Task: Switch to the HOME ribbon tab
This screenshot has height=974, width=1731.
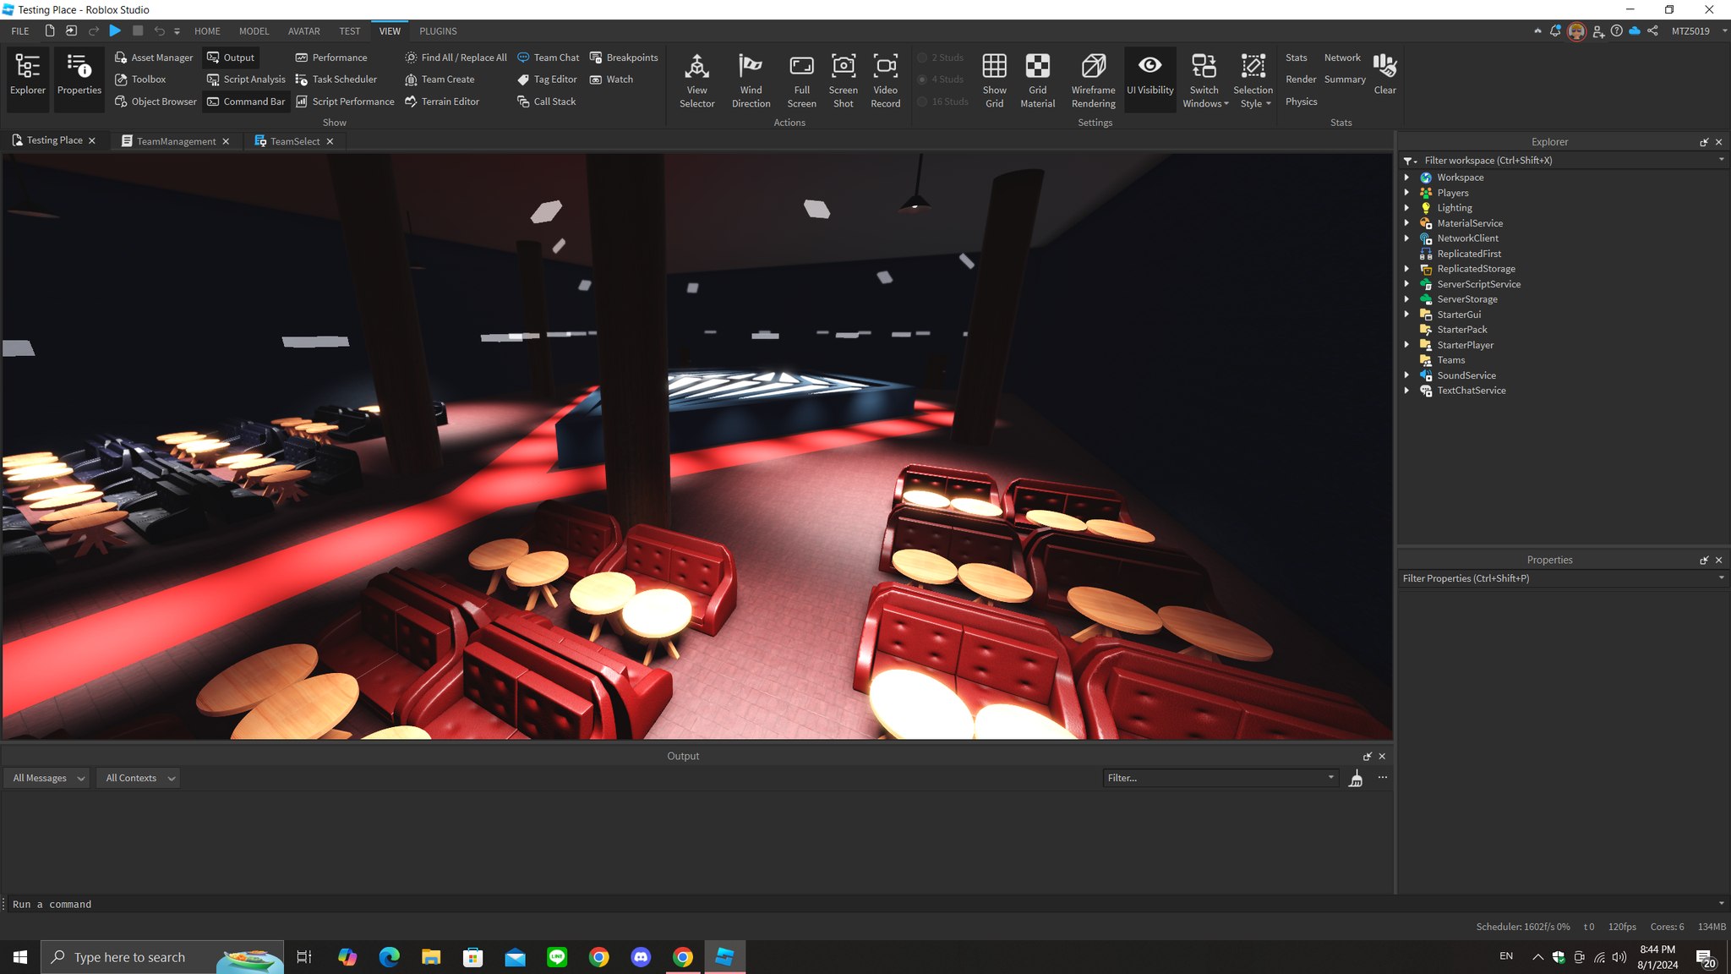Action: click(207, 31)
